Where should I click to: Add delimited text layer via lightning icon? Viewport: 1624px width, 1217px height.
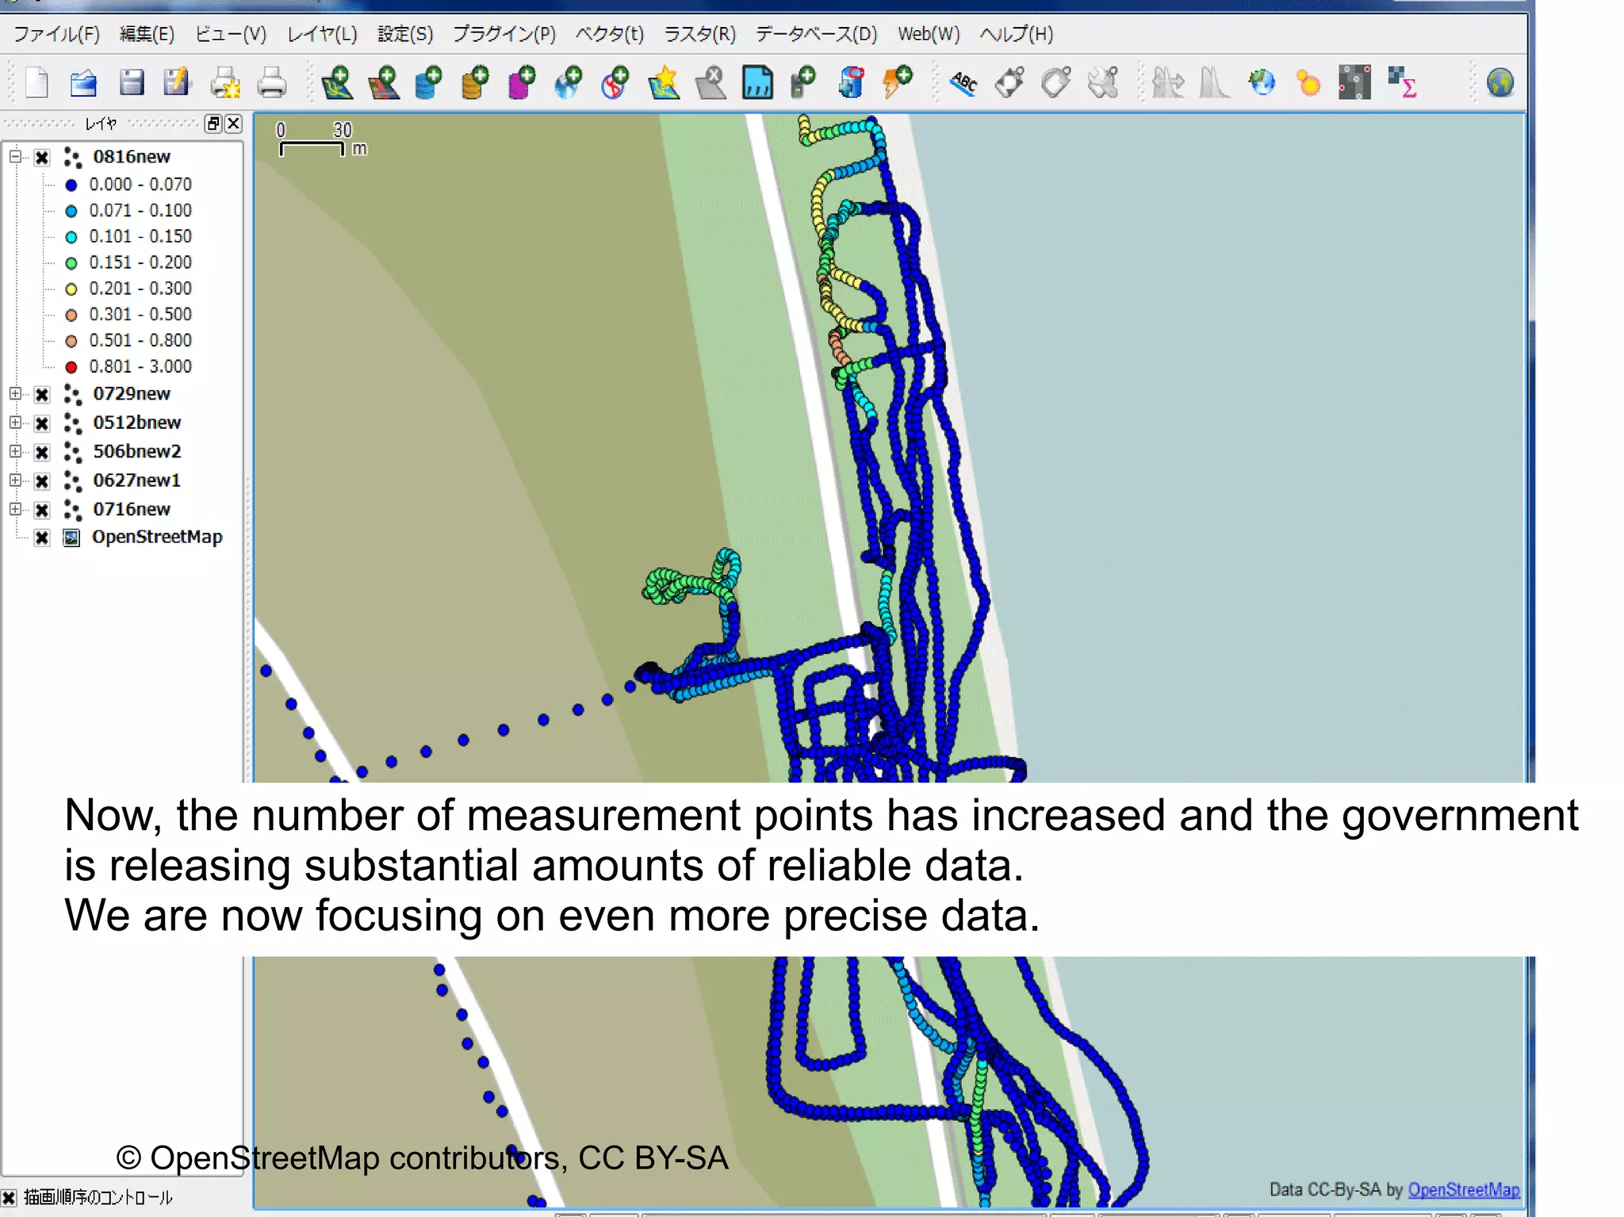tap(898, 82)
